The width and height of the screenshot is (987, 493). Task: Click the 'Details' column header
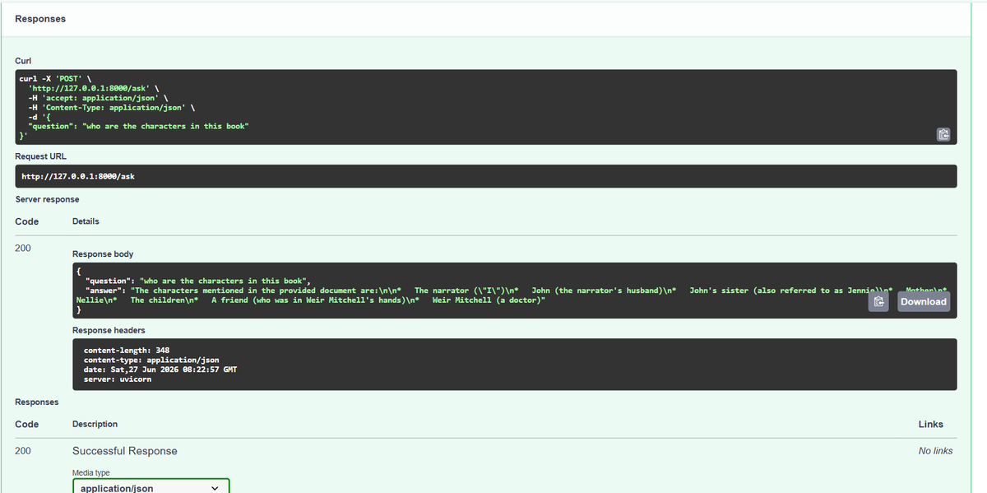(86, 221)
